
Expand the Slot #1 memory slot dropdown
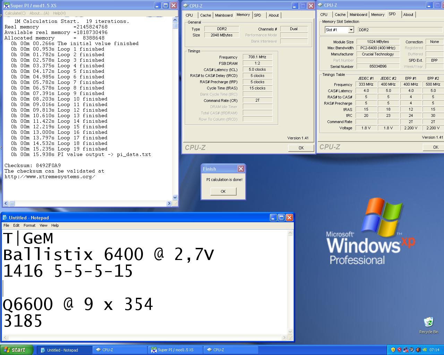351,30
